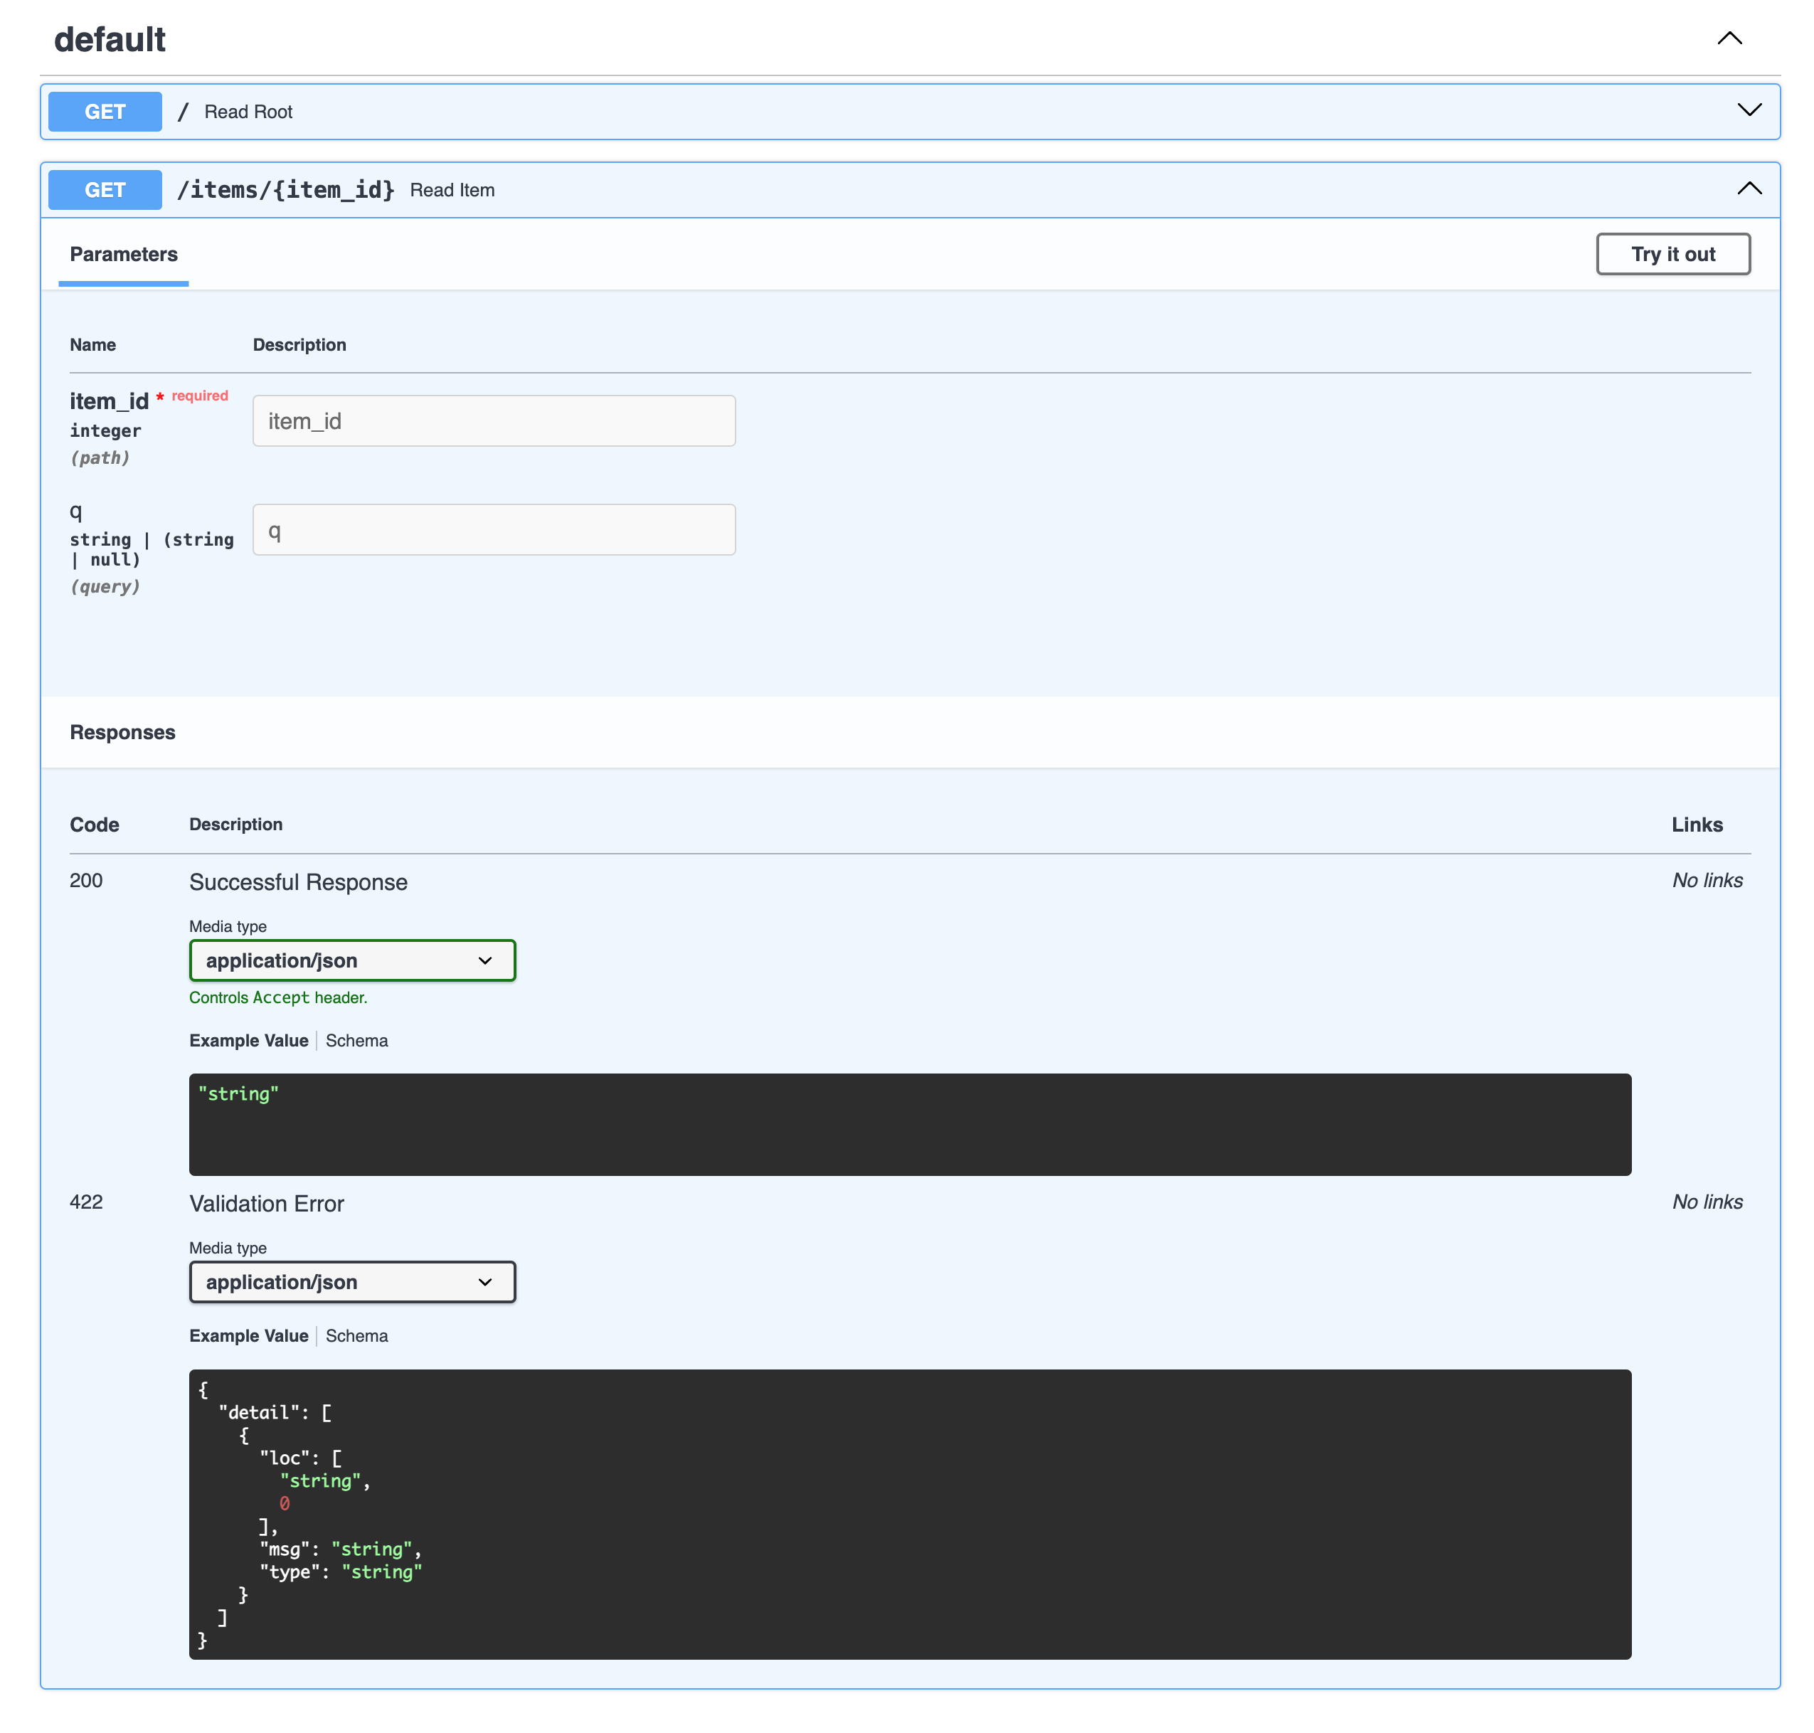Switch to Schema for 422 response
The image size is (1814, 1733).
pyautogui.click(x=356, y=1337)
